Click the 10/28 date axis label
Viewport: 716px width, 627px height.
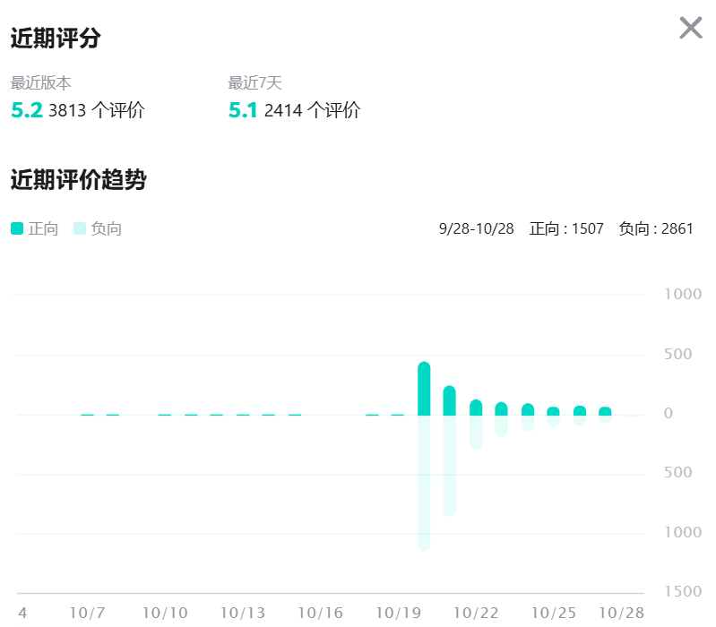[x=622, y=613]
